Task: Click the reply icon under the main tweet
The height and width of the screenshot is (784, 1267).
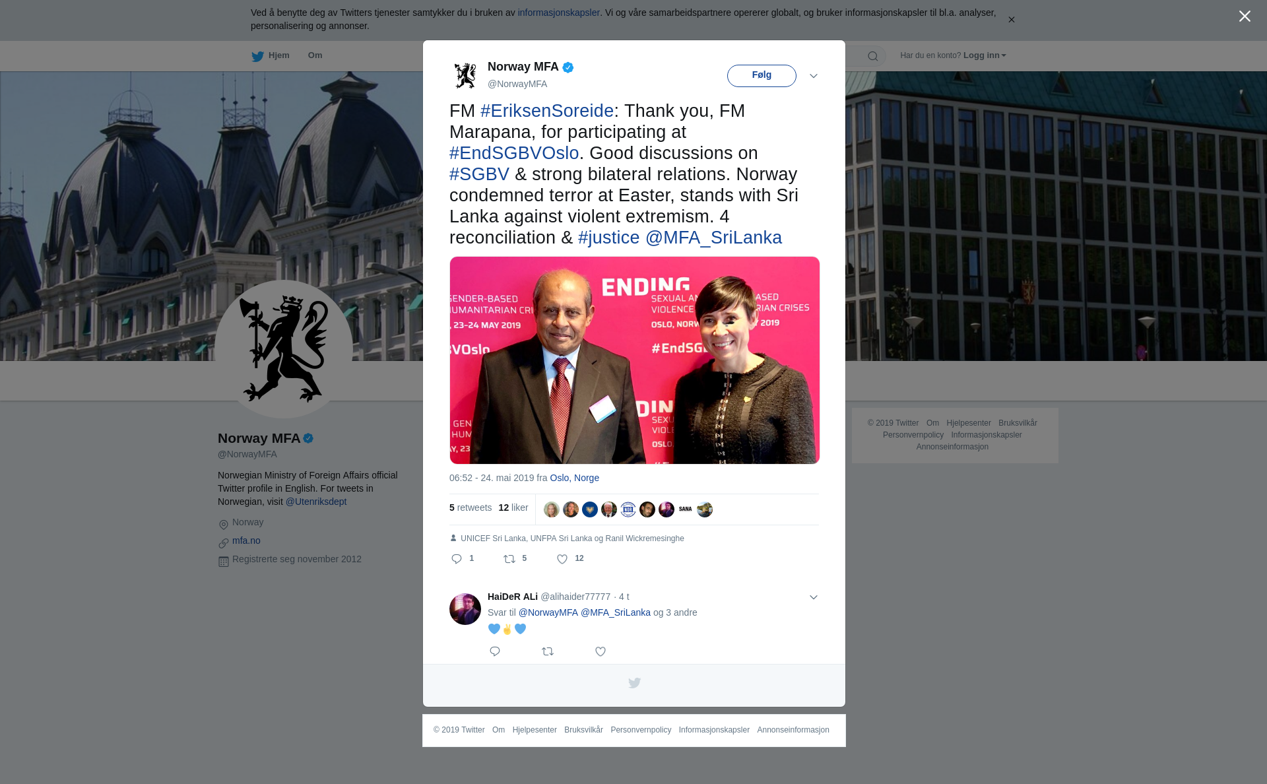Action: (x=457, y=559)
